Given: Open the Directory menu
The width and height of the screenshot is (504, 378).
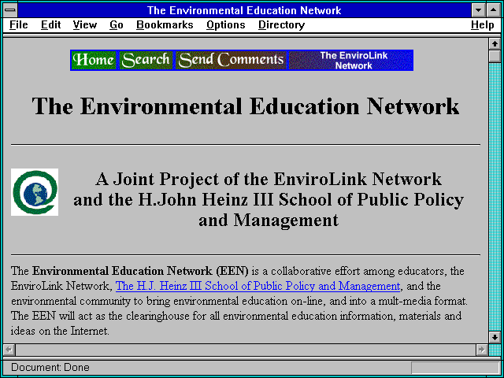Looking at the screenshot, I should 281,25.
